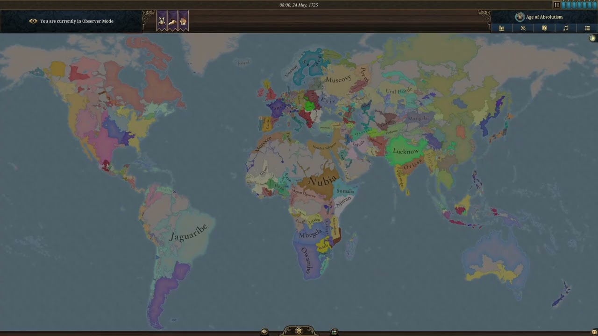Click the crown banner icon

click(183, 21)
